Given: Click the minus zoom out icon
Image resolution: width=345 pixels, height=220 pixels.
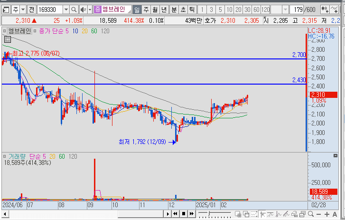Looking at the screenshot, I should [x=318, y=214].
